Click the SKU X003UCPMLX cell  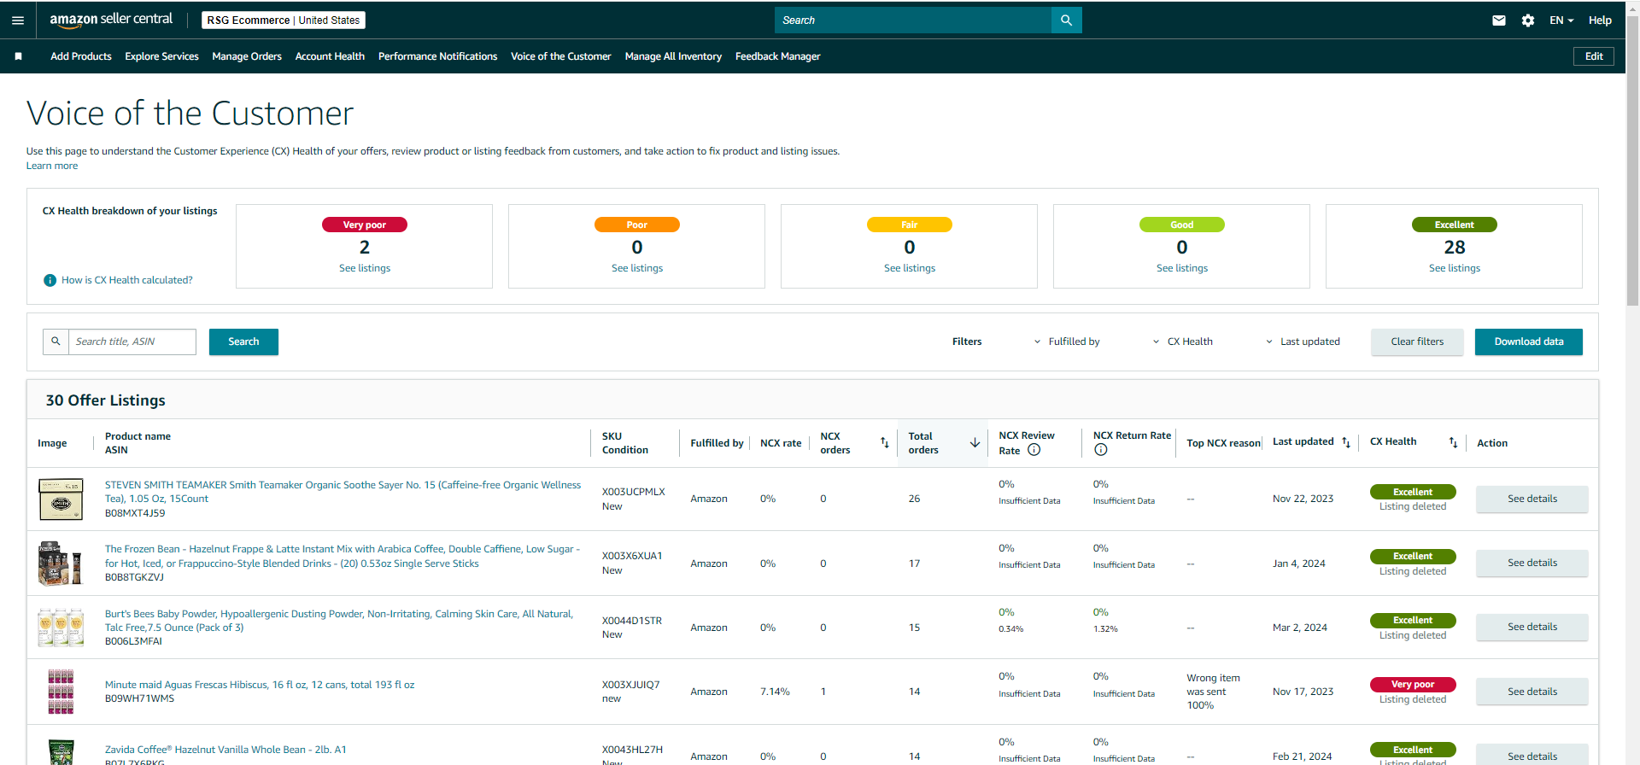pyautogui.click(x=634, y=492)
